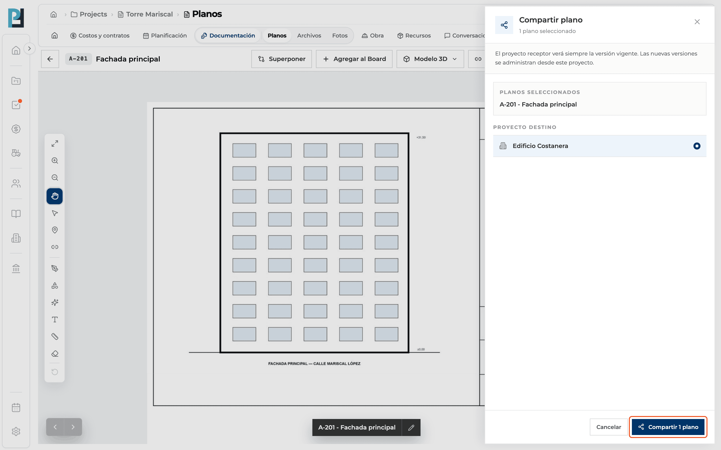The height and width of the screenshot is (450, 721).
Task: Click the fullscreen expand icon in viewer toolbar
Action: click(55, 143)
